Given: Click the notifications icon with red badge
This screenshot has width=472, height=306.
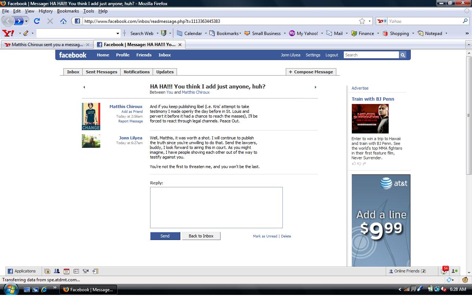Looking at the screenshot, I should pyautogui.click(x=444, y=271).
